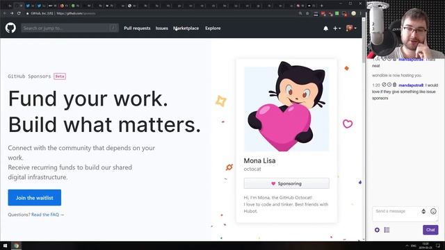Click the address bar URL github.com
The image size is (445, 250).
pyautogui.click(x=76, y=13)
